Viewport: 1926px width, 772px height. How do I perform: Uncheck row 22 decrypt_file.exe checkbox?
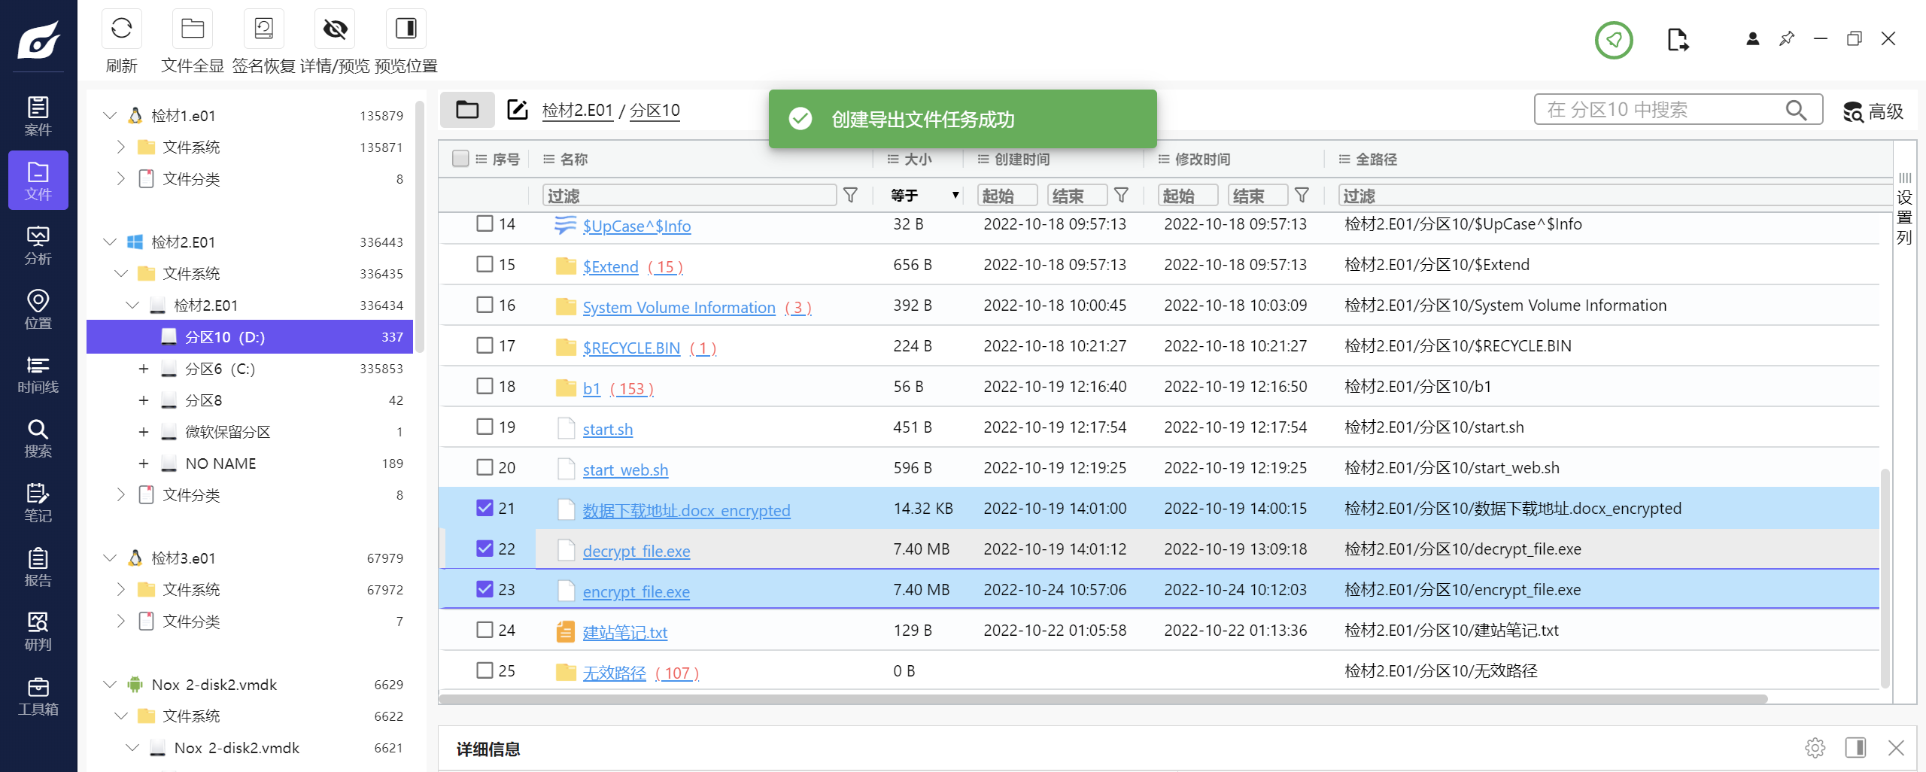[x=485, y=549]
